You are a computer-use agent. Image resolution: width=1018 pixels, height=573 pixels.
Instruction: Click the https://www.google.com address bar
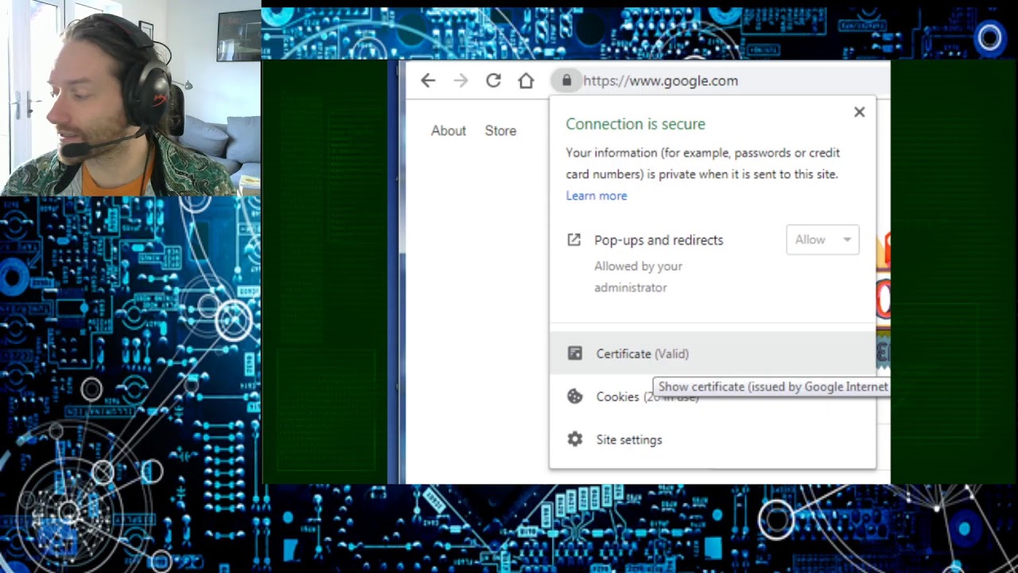point(660,80)
